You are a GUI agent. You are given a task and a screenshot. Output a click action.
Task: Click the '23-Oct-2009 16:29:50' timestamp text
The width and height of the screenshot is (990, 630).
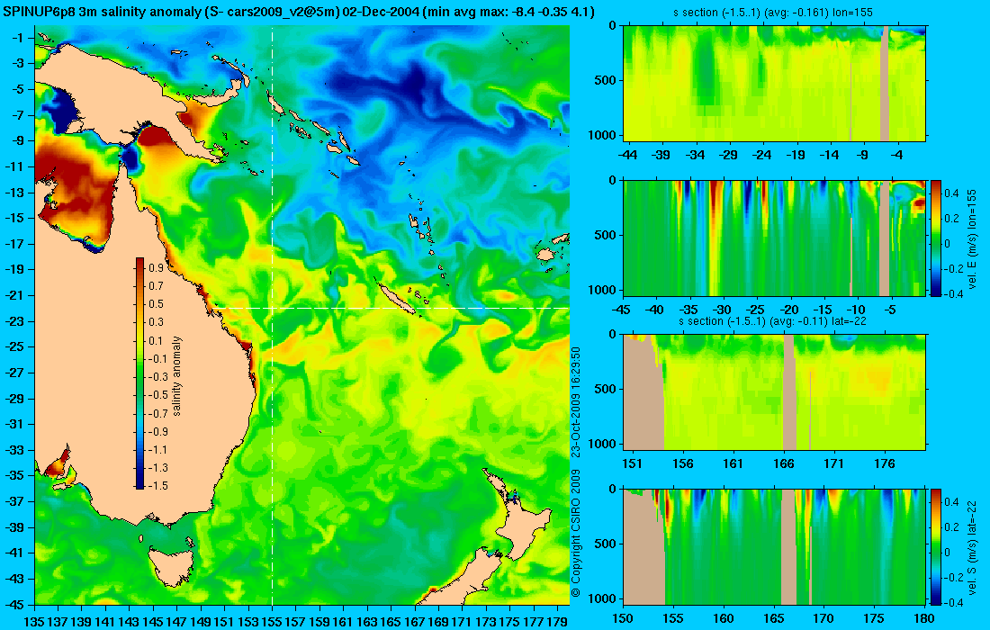(x=575, y=401)
